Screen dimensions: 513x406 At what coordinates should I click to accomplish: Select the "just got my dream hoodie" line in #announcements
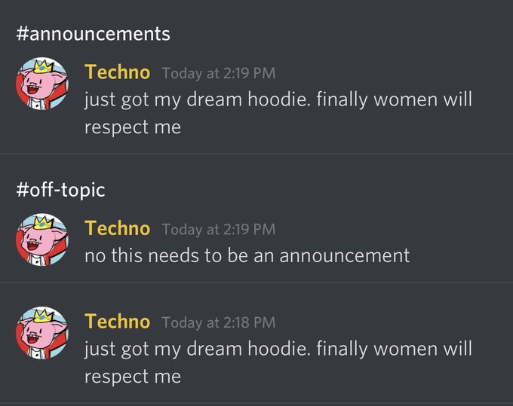278,99
